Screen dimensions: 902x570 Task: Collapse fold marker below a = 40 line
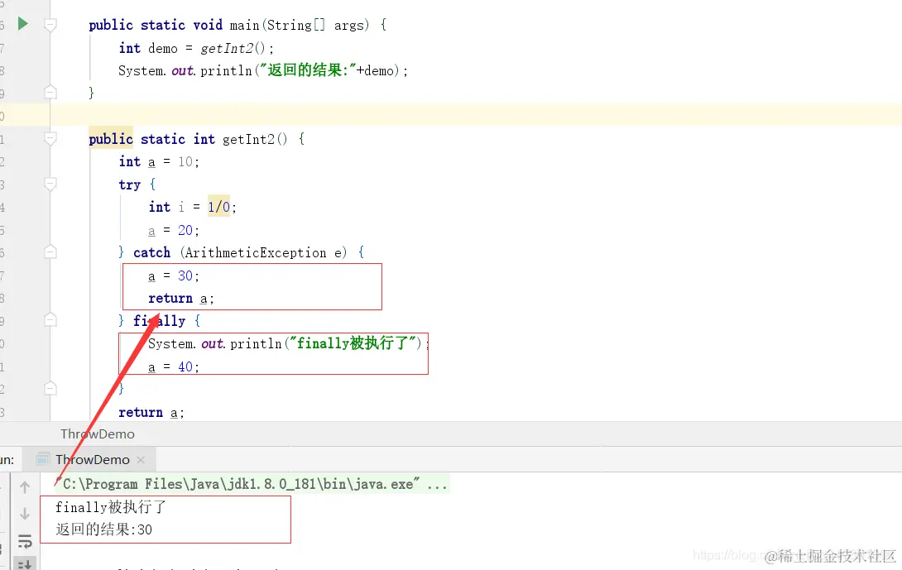tap(50, 389)
